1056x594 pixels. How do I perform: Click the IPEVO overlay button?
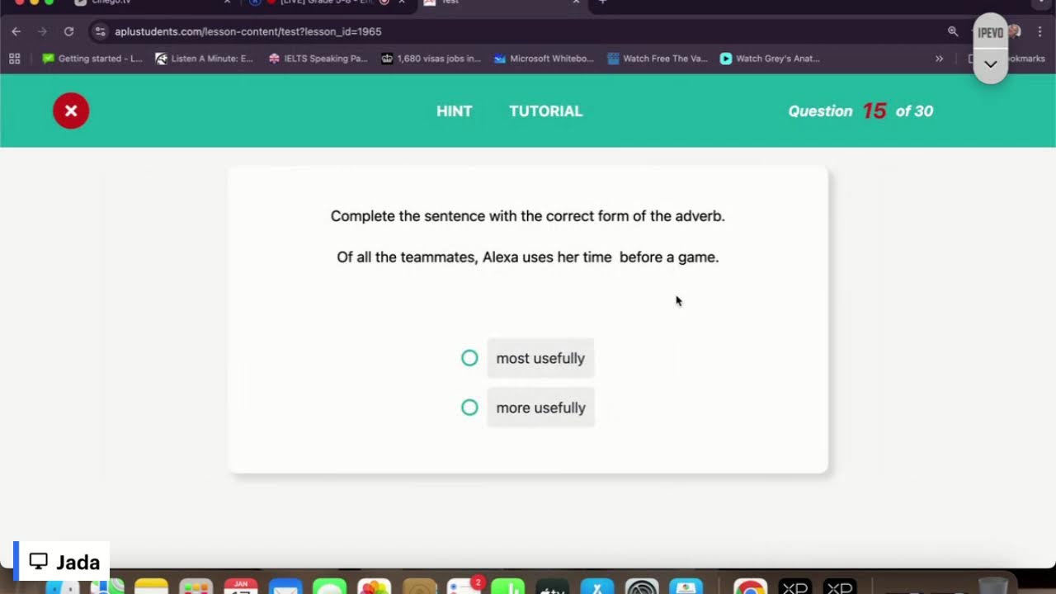click(x=990, y=33)
